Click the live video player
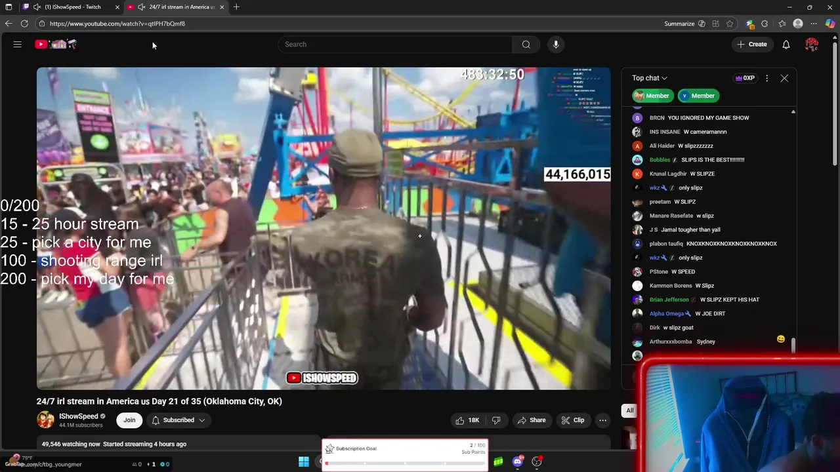 point(324,228)
